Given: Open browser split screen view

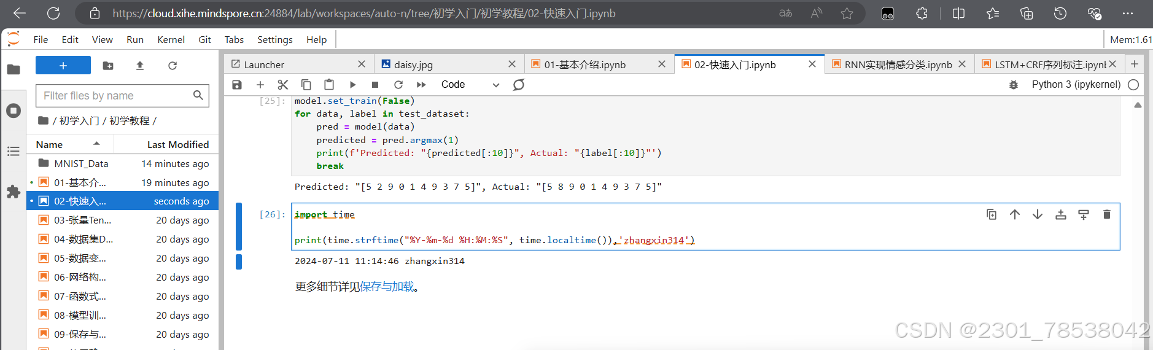Looking at the screenshot, I should click(958, 13).
